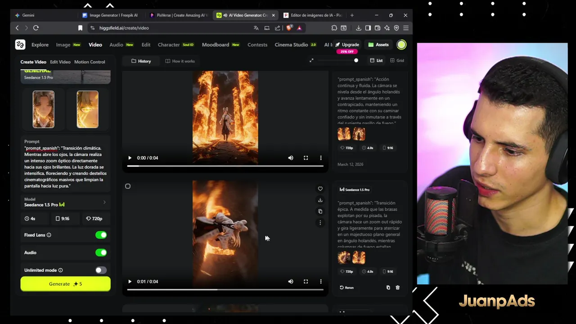Image resolution: width=576 pixels, height=324 pixels.
Task: Open the browser hamburger menu
Action: pos(406,28)
